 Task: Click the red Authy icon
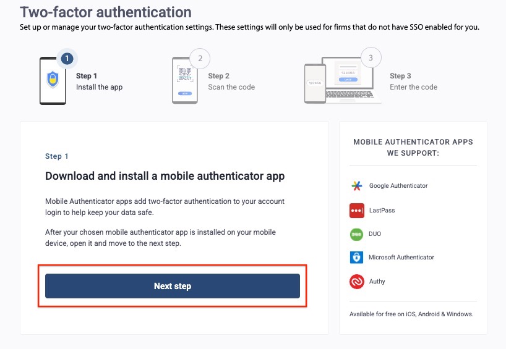[356, 282]
